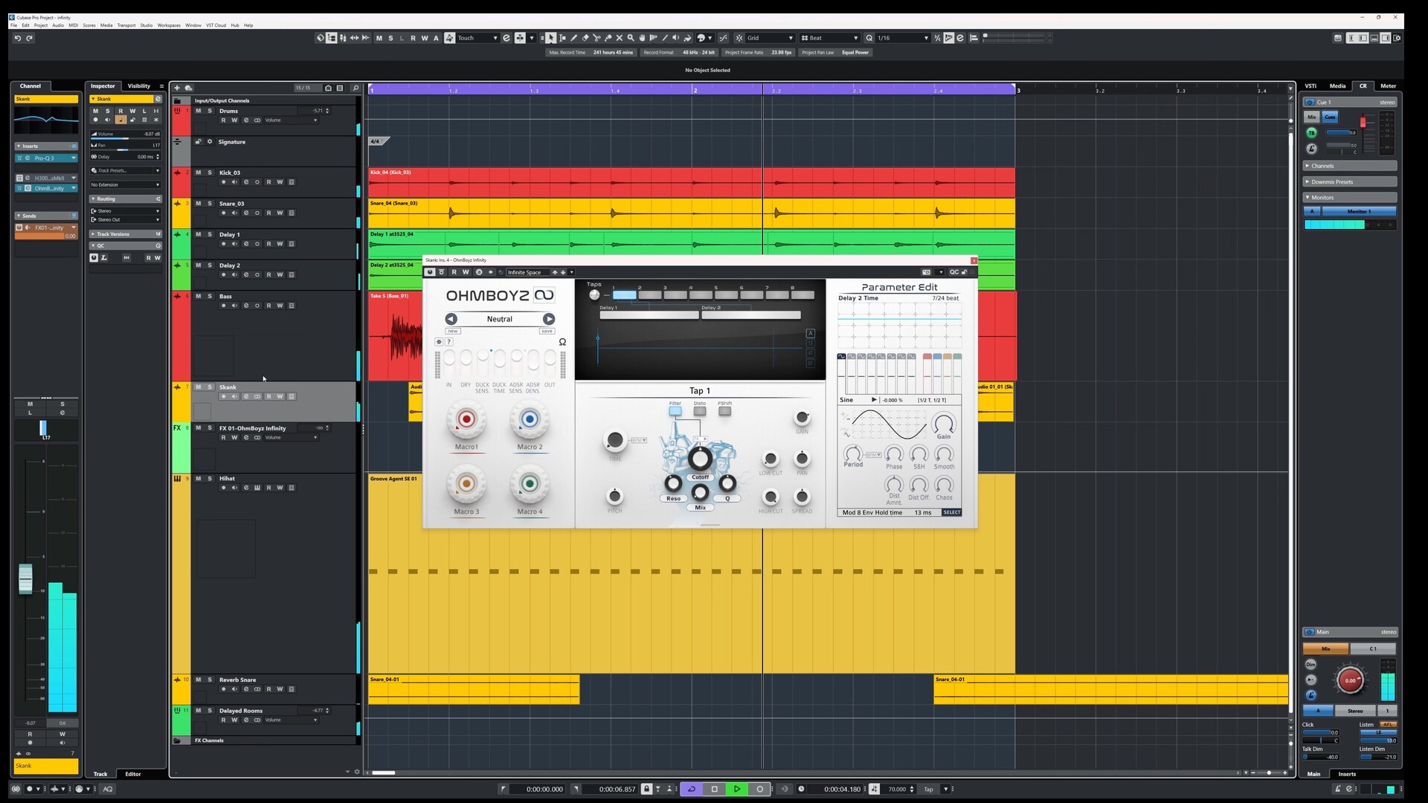Open the Transport menu
This screenshot has width=1428, height=803.
pos(126,25)
